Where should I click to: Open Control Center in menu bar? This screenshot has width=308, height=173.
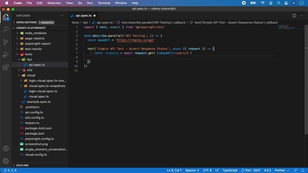coord(286,3)
